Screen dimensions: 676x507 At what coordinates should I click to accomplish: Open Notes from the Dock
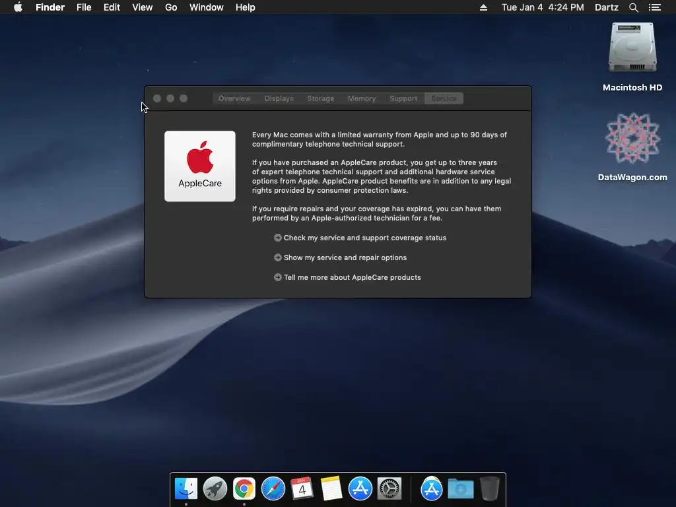(331, 489)
